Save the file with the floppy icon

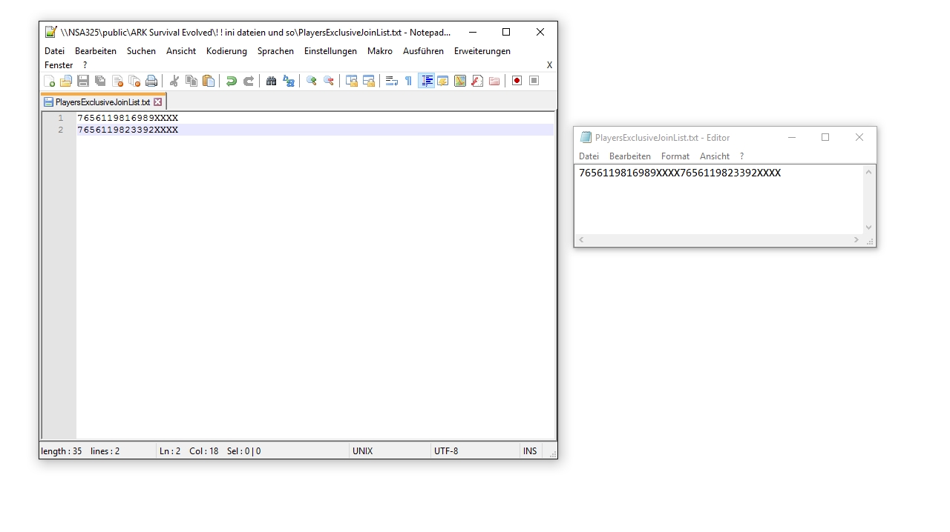(x=83, y=81)
